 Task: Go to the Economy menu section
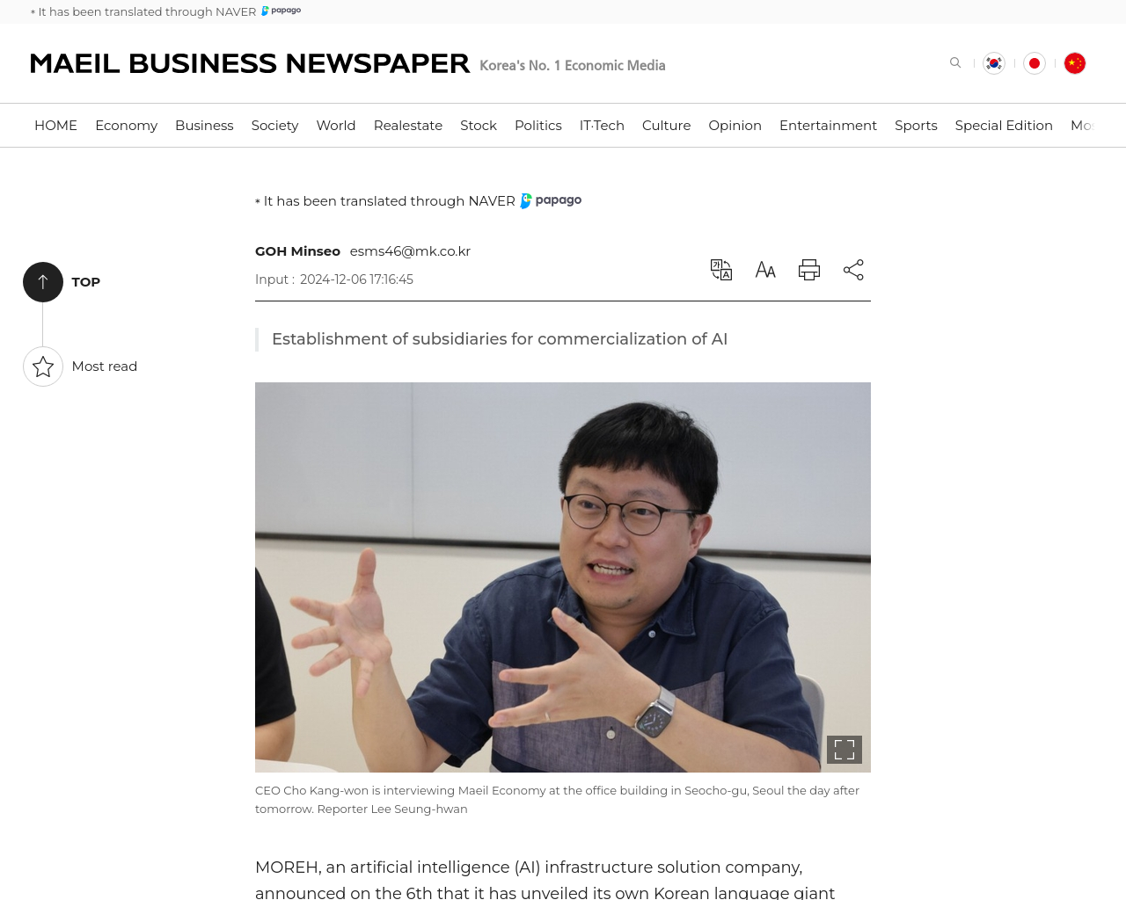point(127,126)
